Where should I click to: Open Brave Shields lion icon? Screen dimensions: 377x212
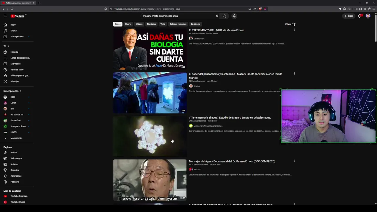pos(260,9)
